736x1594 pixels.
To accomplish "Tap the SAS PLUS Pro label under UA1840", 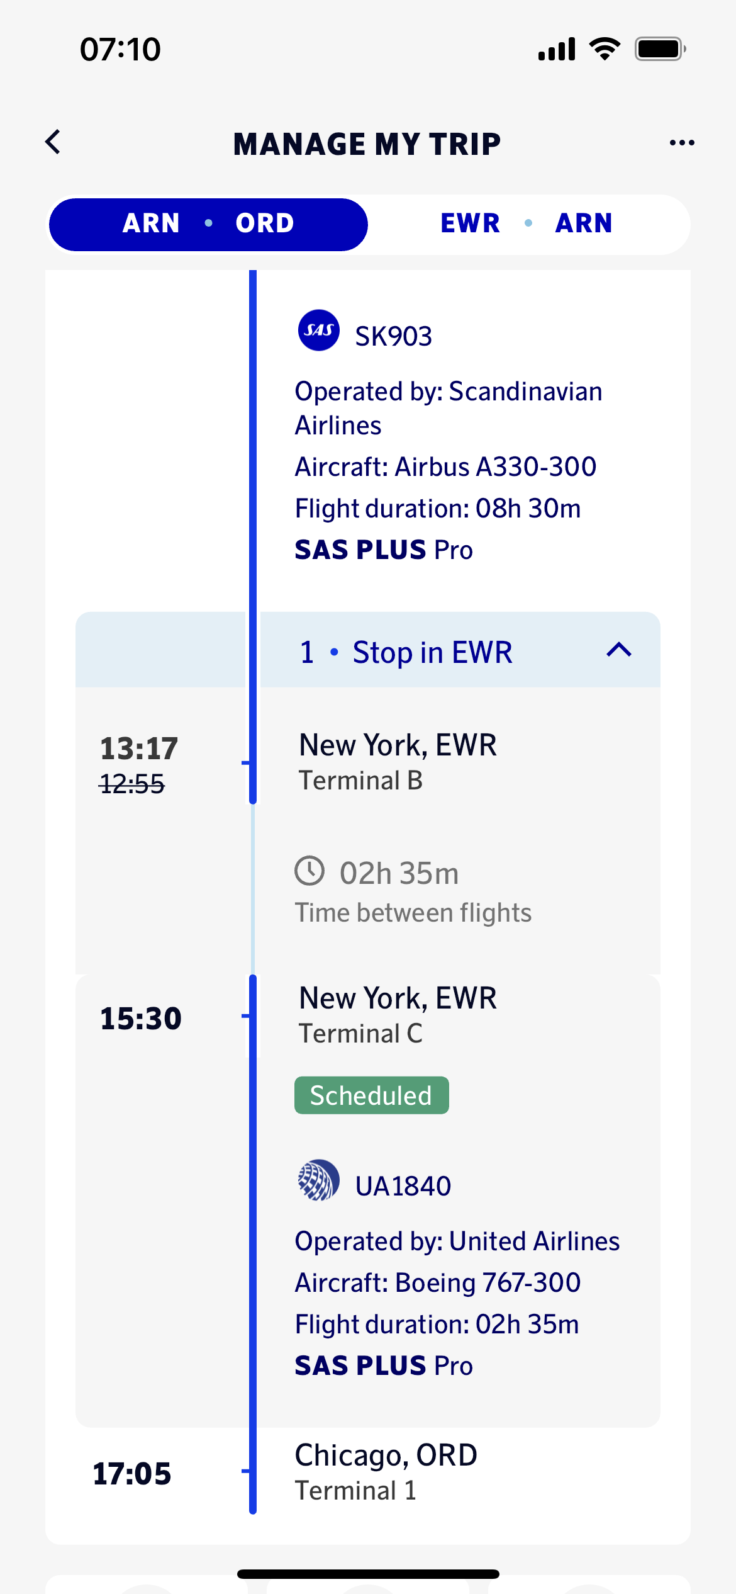I will [x=384, y=1365].
